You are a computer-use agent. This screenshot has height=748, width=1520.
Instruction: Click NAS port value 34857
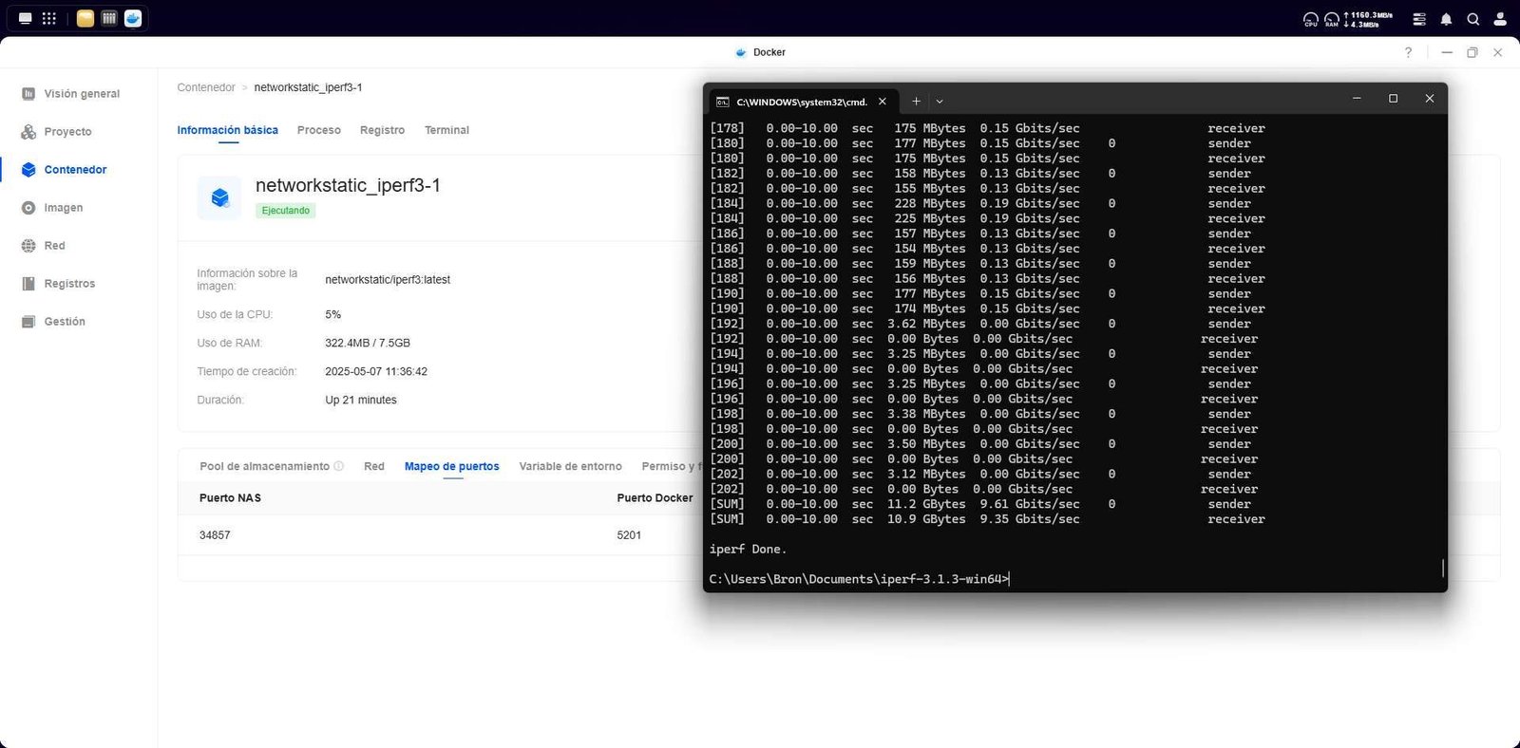215,535
